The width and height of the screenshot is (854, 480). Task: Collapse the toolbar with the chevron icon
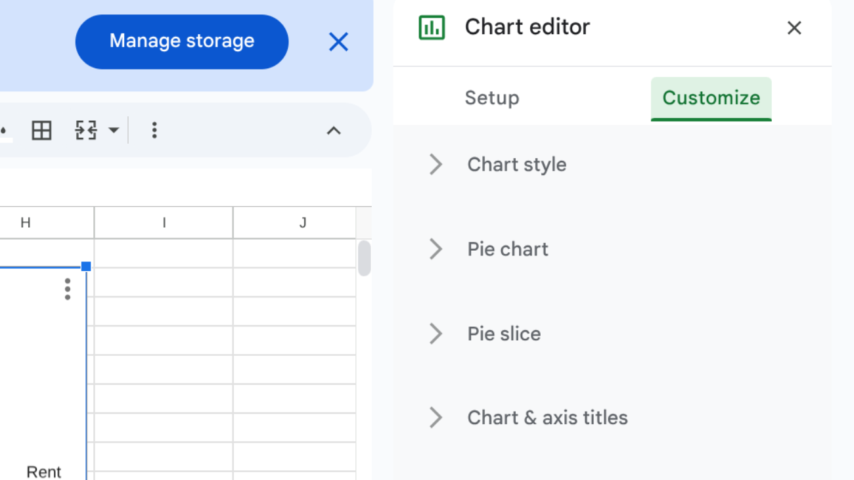(334, 131)
